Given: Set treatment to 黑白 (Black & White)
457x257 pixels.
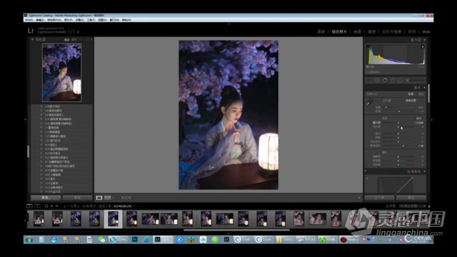Looking at the screenshot, I should click(421, 94).
